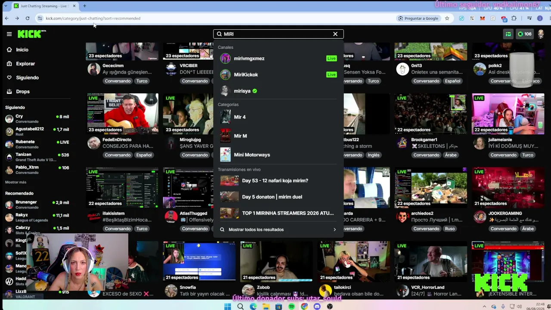This screenshot has width=551, height=310.
Task: Choose the Mir M category result
Action: [278, 136]
